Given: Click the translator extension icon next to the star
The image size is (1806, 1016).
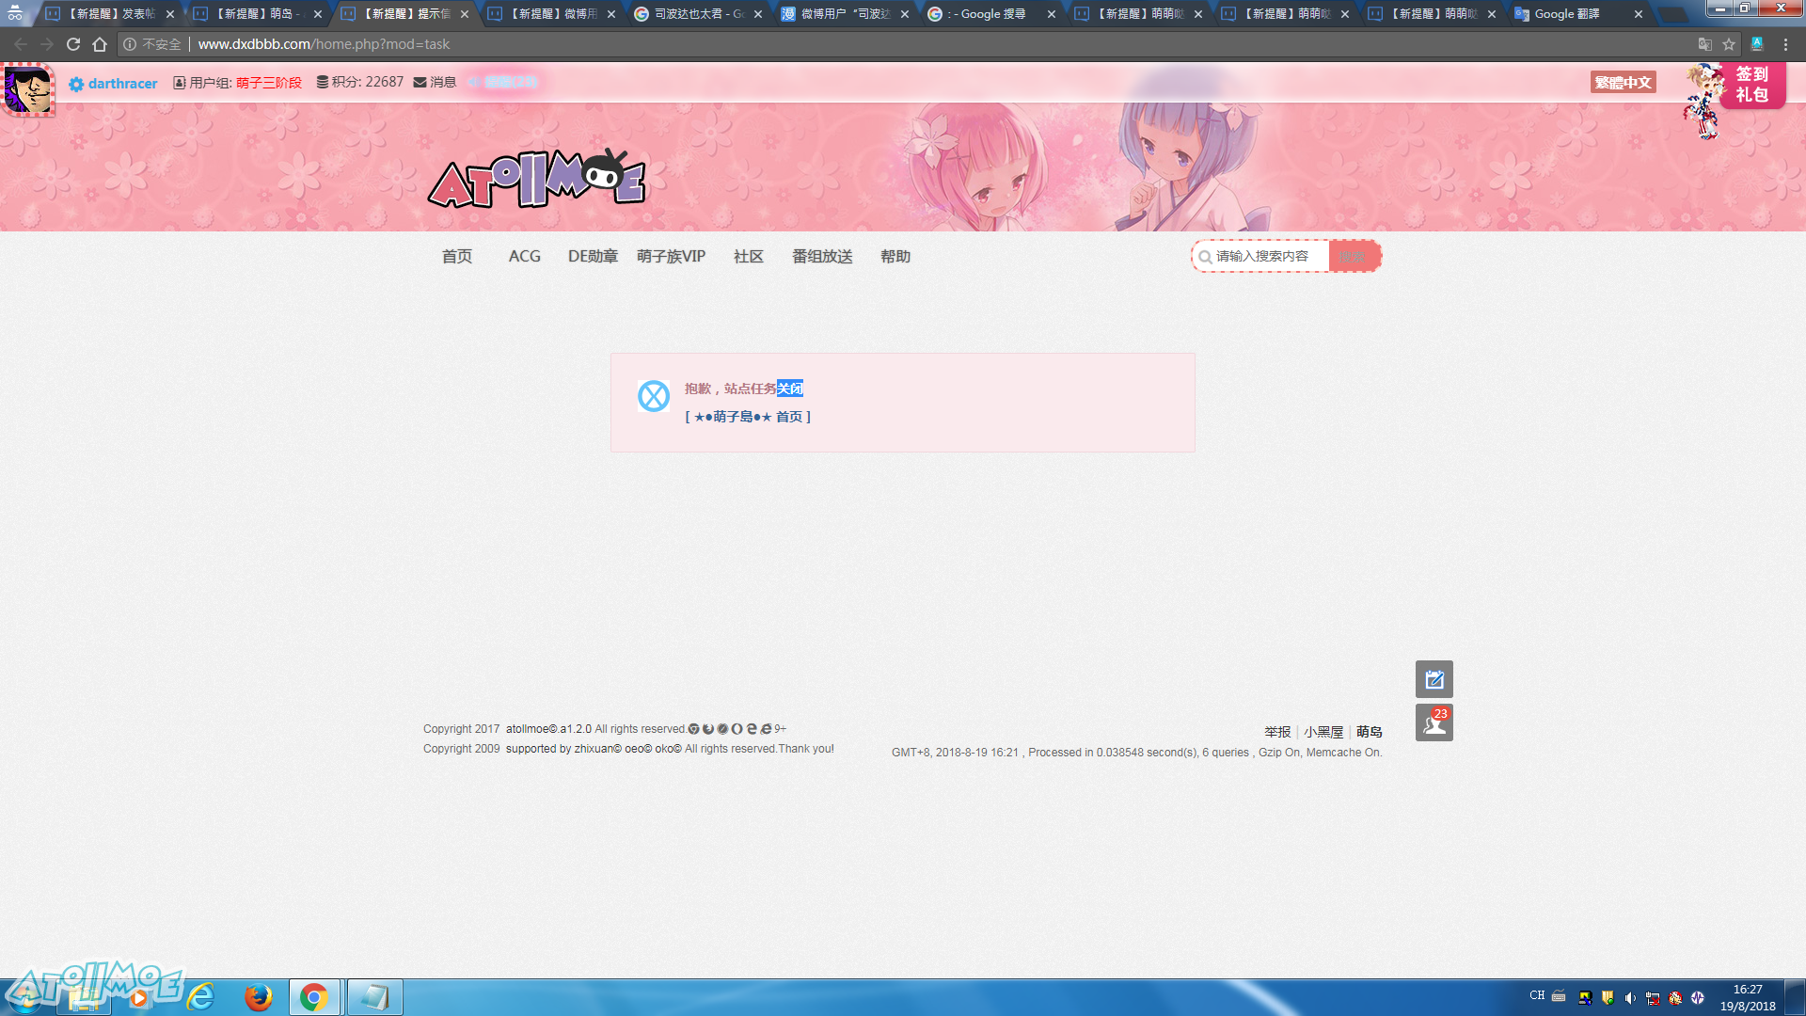Looking at the screenshot, I should click(x=1757, y=44).
